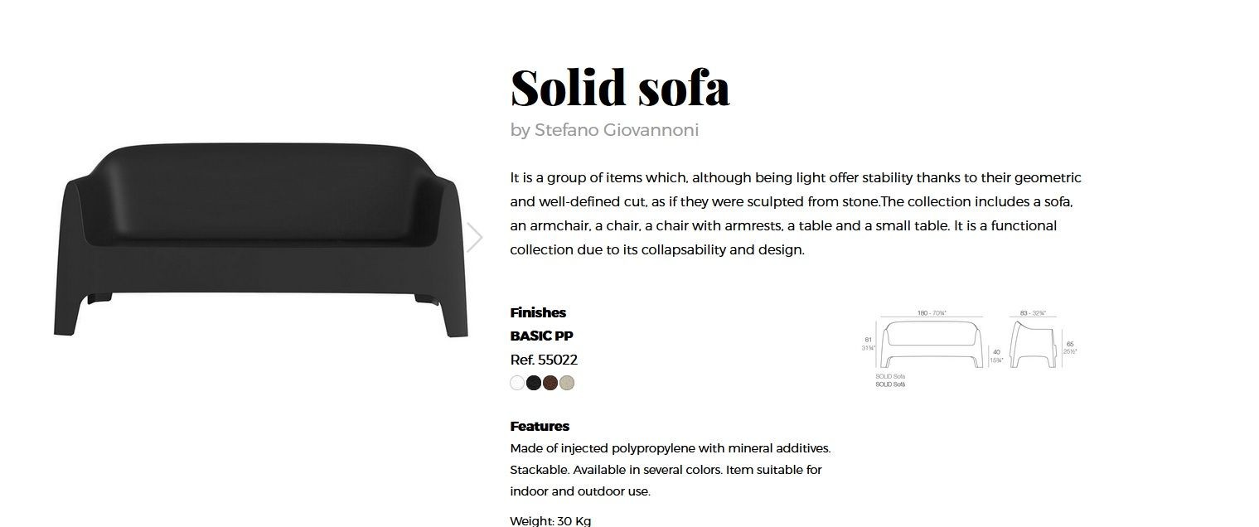
Task: Open the sofa front dimensions diagram
Action: (x=933, y=345)
